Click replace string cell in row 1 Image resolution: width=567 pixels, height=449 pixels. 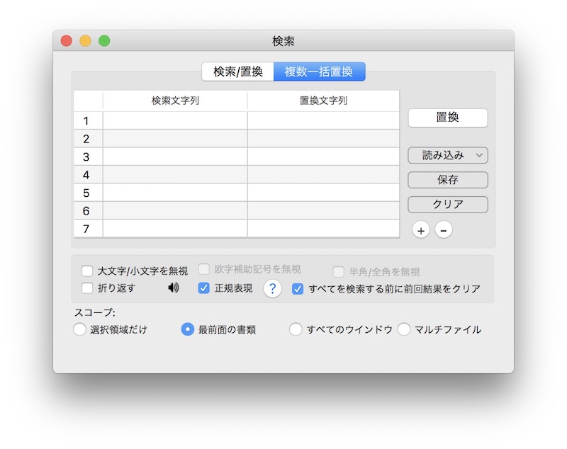pos(323,120)
